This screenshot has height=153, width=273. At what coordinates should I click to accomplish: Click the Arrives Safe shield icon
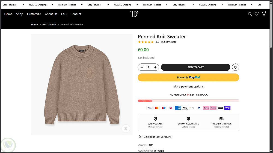(155, 119)
